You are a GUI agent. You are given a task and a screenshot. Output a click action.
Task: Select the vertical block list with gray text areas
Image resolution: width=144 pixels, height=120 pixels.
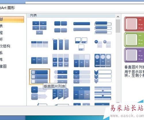[x=82, y=77]
